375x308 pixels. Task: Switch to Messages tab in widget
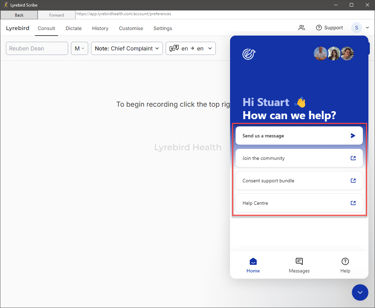pyautogui.click(x=299, y=265)
